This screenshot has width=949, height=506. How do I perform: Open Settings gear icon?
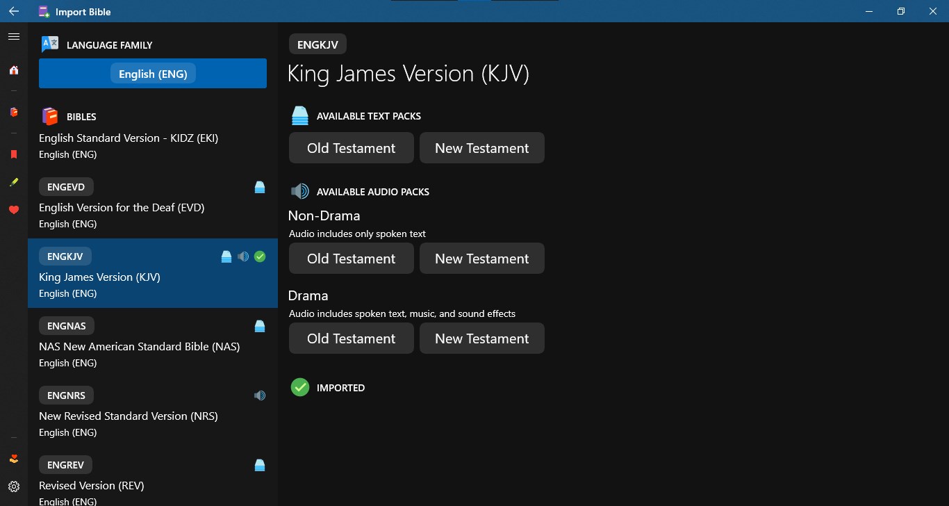coord(14,487)
